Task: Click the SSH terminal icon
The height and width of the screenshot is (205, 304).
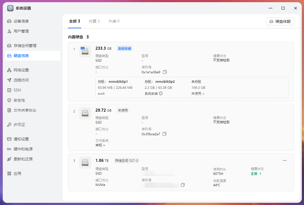Action: 9,90
